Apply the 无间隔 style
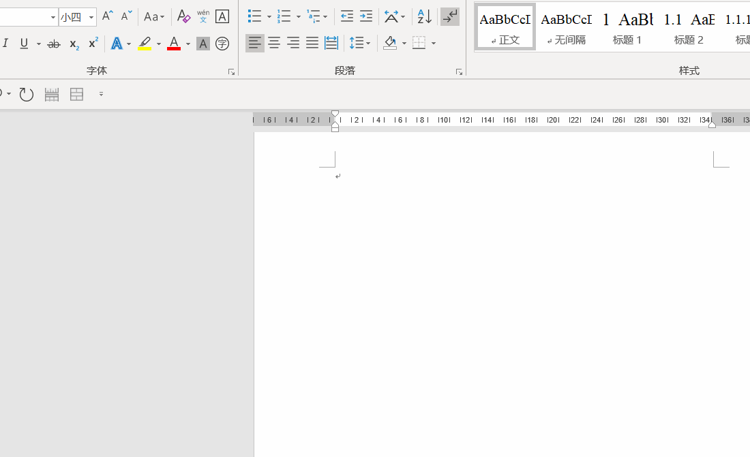 click(x=567, y=27)
